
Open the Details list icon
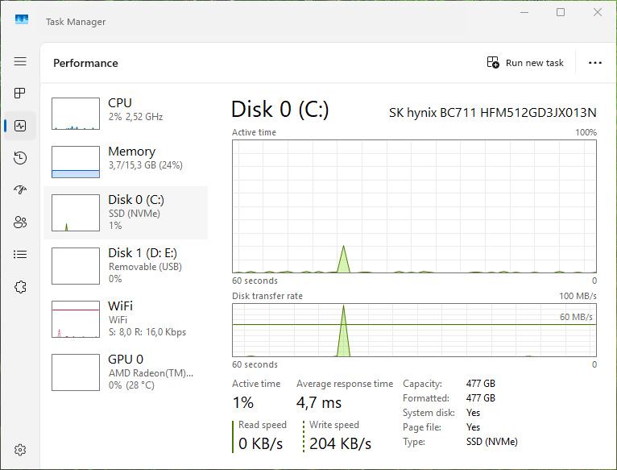point(20,255)
